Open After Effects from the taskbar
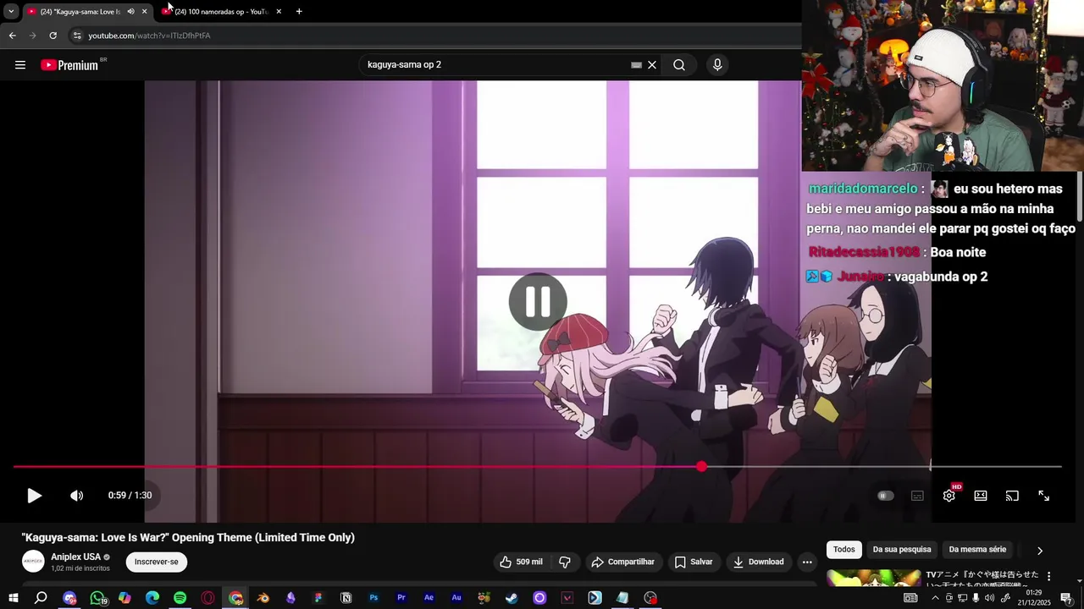 click(429, 598)
